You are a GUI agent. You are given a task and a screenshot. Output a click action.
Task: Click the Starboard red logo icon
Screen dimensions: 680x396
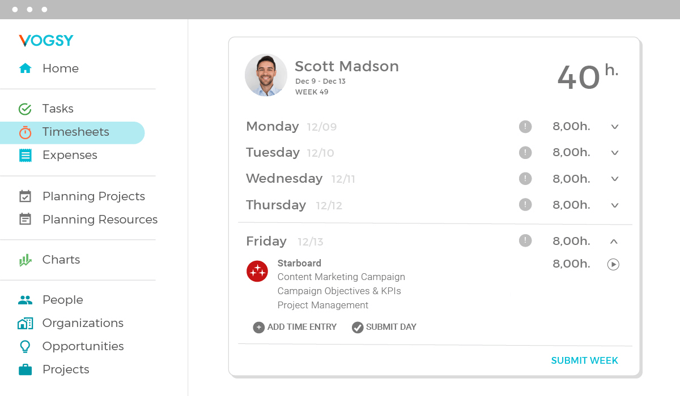click(x=257, y=272)
